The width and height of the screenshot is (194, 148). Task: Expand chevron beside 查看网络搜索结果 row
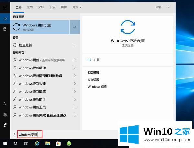pos(75,60)
